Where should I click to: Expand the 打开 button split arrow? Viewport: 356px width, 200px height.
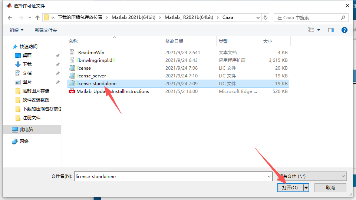[x=306, y=187]
